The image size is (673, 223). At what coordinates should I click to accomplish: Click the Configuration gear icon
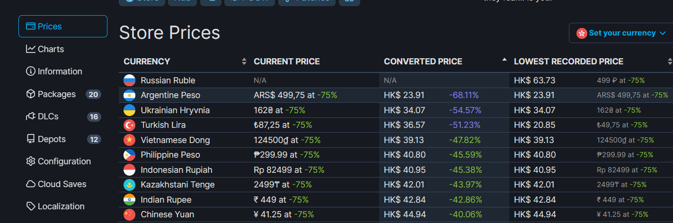[31, 161]
